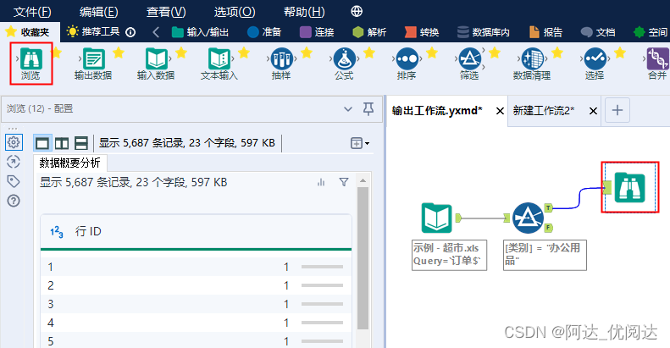Select the Union (合并) tool
This screenshot has height=348, width=670.
657,64
